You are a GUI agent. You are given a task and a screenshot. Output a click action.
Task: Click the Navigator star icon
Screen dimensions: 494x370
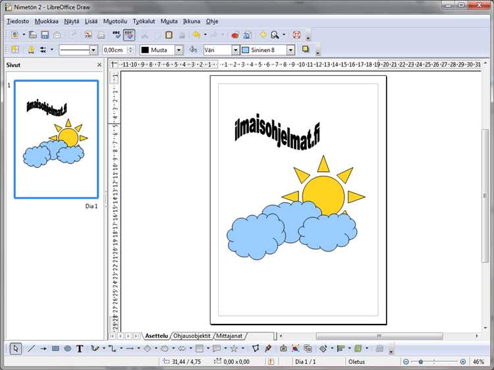click(x=263, y=35)
